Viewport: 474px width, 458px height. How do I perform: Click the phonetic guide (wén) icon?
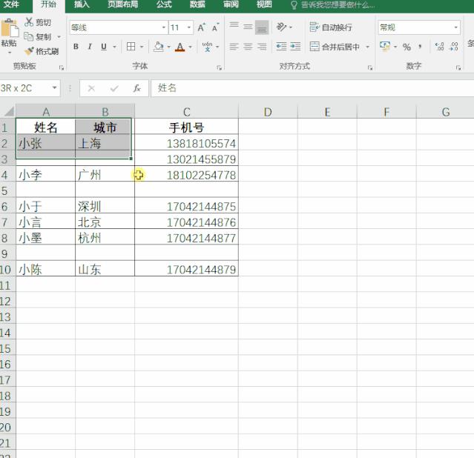tap(208, 47)
